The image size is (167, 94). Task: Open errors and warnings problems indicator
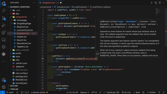pyautogui.click(x=25, y=92)
